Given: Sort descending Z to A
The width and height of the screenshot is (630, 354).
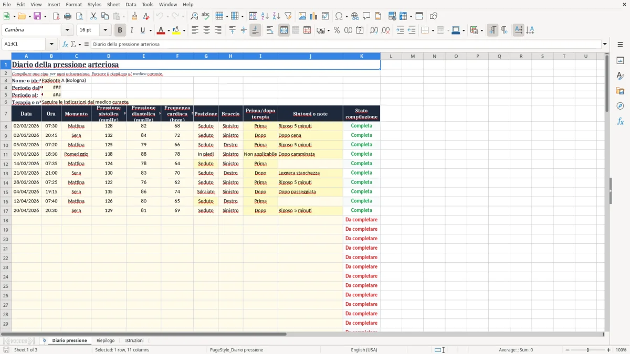Looking at the screenshot, I should pos(277,16).
